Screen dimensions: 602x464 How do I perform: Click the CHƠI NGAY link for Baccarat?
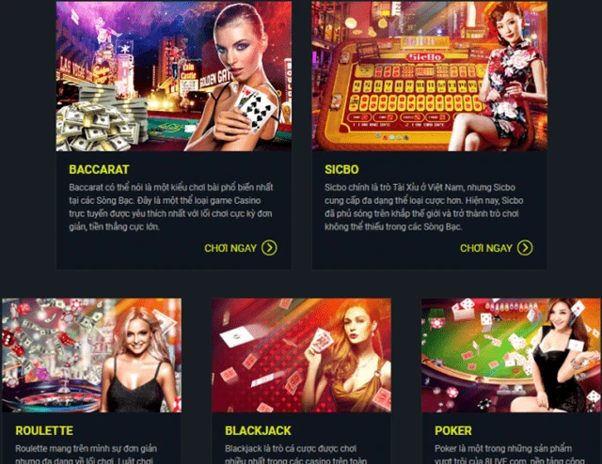click(x=230, y=248)
